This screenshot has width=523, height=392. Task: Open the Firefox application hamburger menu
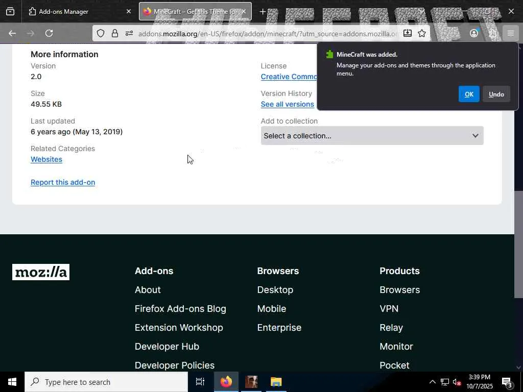click(x=511, y=33)
